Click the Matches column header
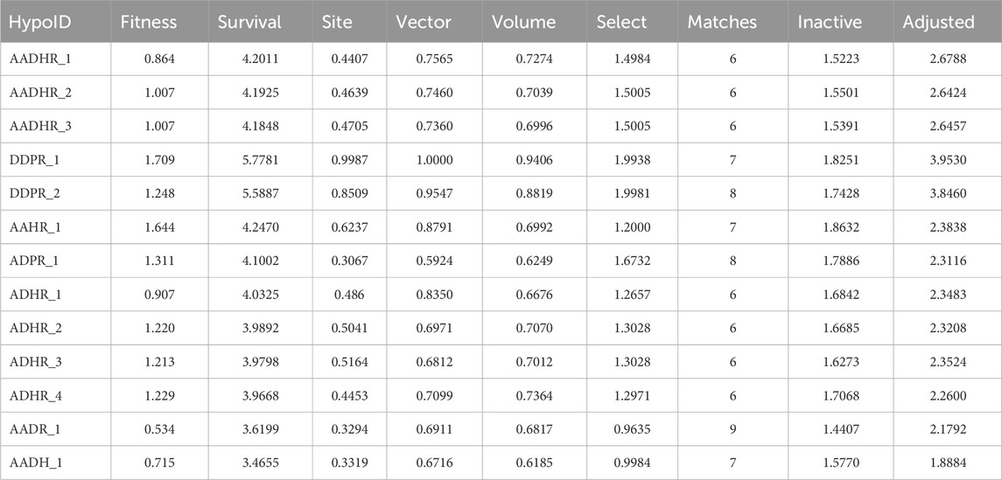 [x=724, y=23]
